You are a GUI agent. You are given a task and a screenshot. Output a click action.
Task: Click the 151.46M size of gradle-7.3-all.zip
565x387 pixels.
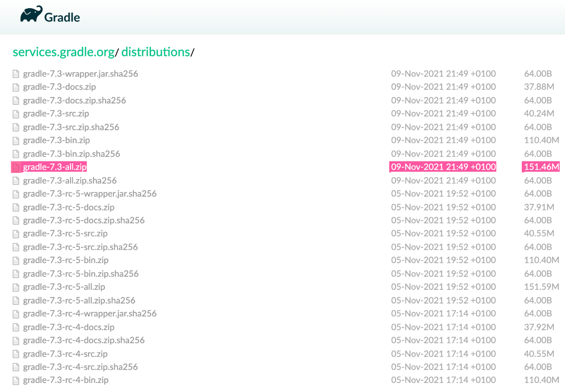pos(541,167)
